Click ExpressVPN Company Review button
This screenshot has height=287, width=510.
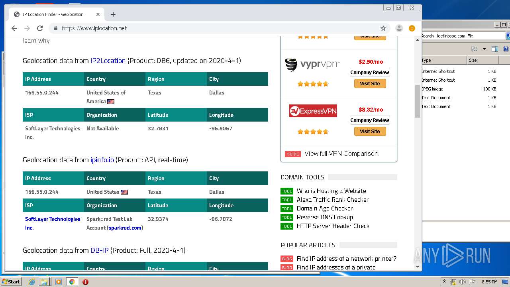click(x=370, y=120)
